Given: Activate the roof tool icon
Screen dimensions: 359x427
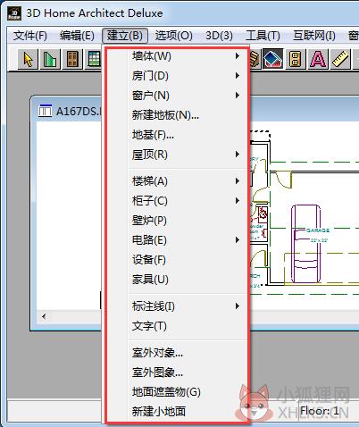Looking at the screenshot, I should tap(272, 59).
